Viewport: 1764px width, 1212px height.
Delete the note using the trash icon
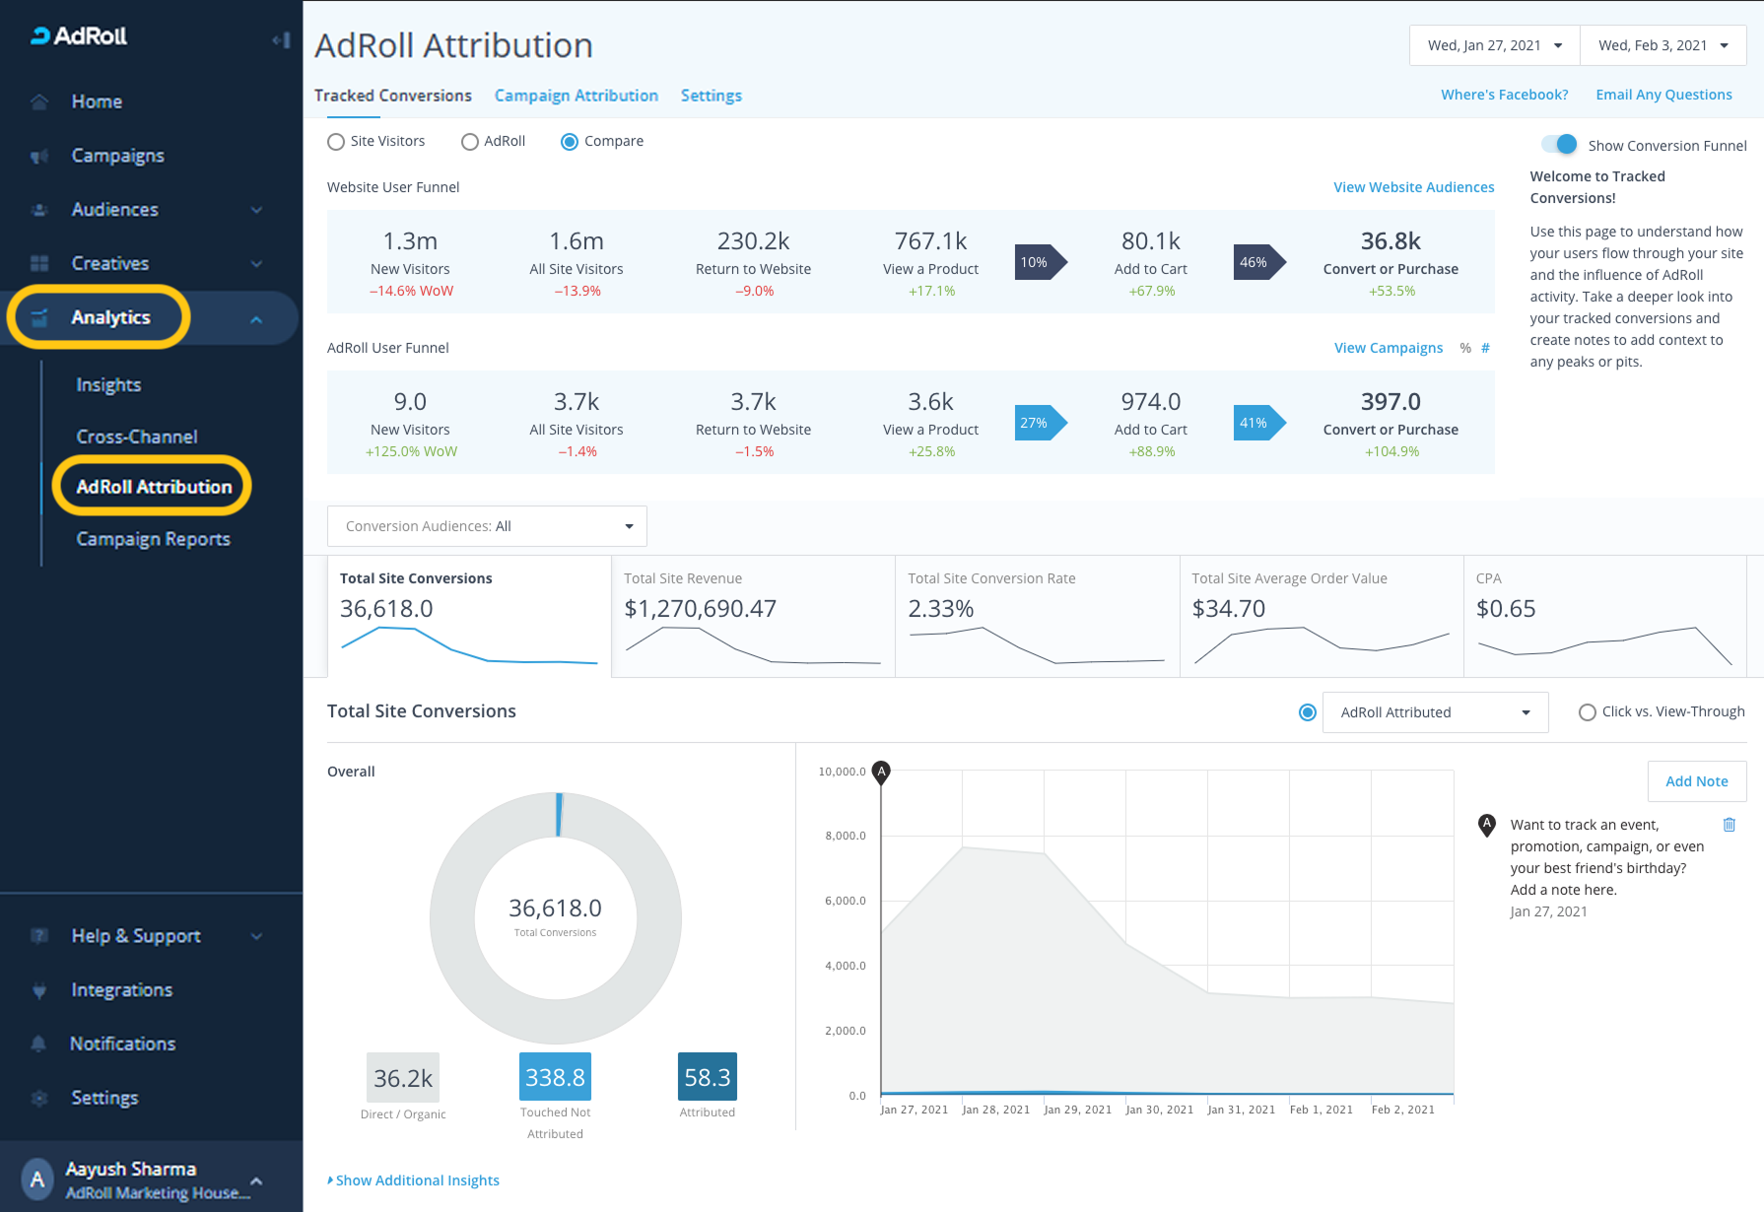[x=1729, y=825]
